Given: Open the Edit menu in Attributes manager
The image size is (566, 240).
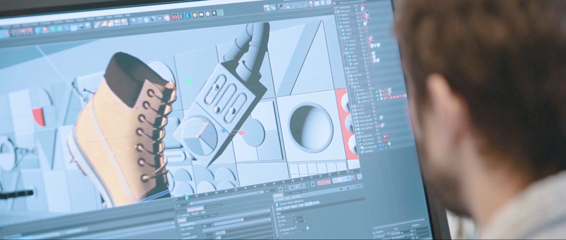Looking at the screenshot, I should [287, 198].
